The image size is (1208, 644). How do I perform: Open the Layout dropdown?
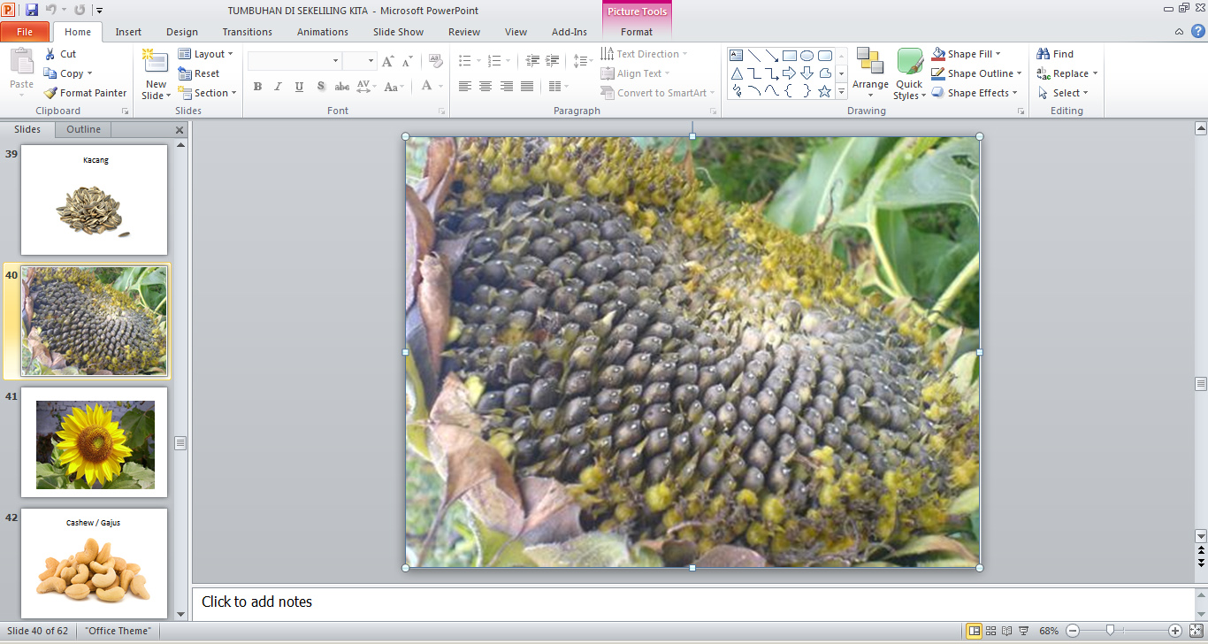205,54
